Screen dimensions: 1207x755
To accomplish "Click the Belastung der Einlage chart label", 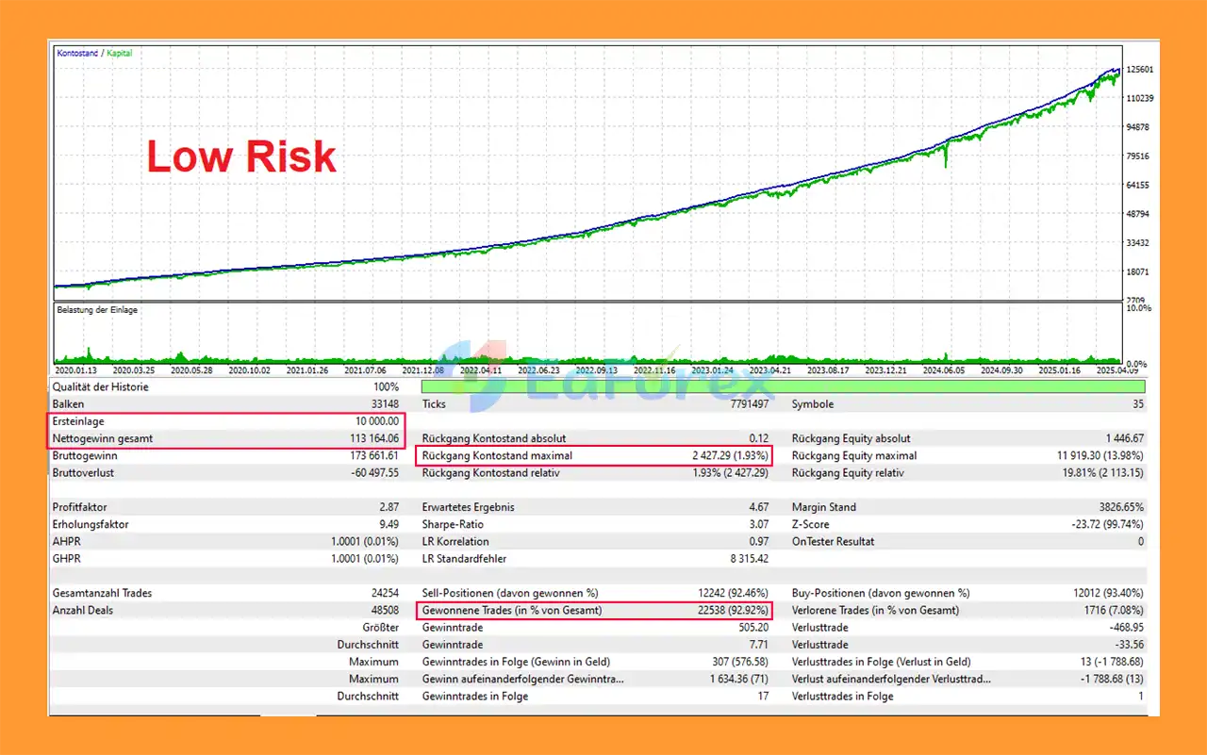I will (97, 310).
